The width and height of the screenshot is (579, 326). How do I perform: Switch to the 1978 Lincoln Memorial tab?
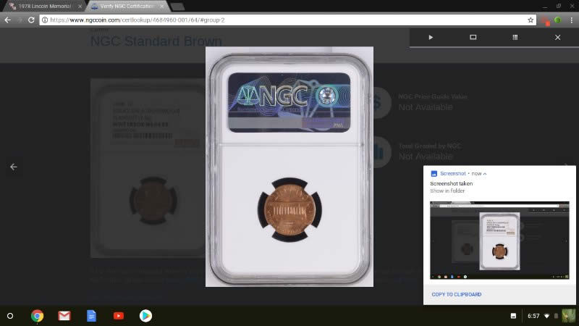tap(44, 7)
